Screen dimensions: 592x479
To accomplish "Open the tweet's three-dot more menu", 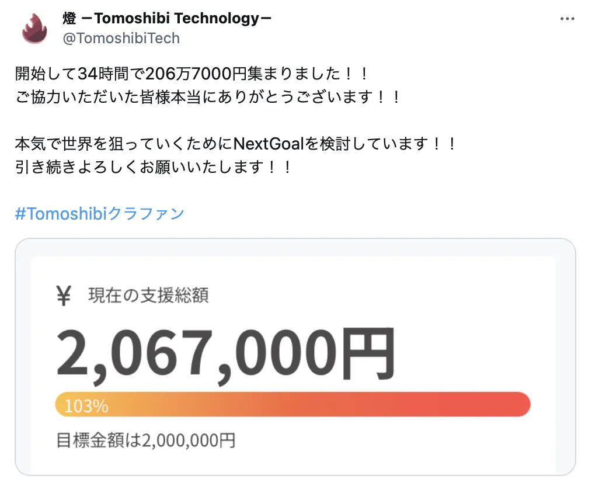I will pos(567,19).
